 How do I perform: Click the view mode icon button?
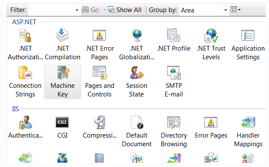(x=234, y=10)
